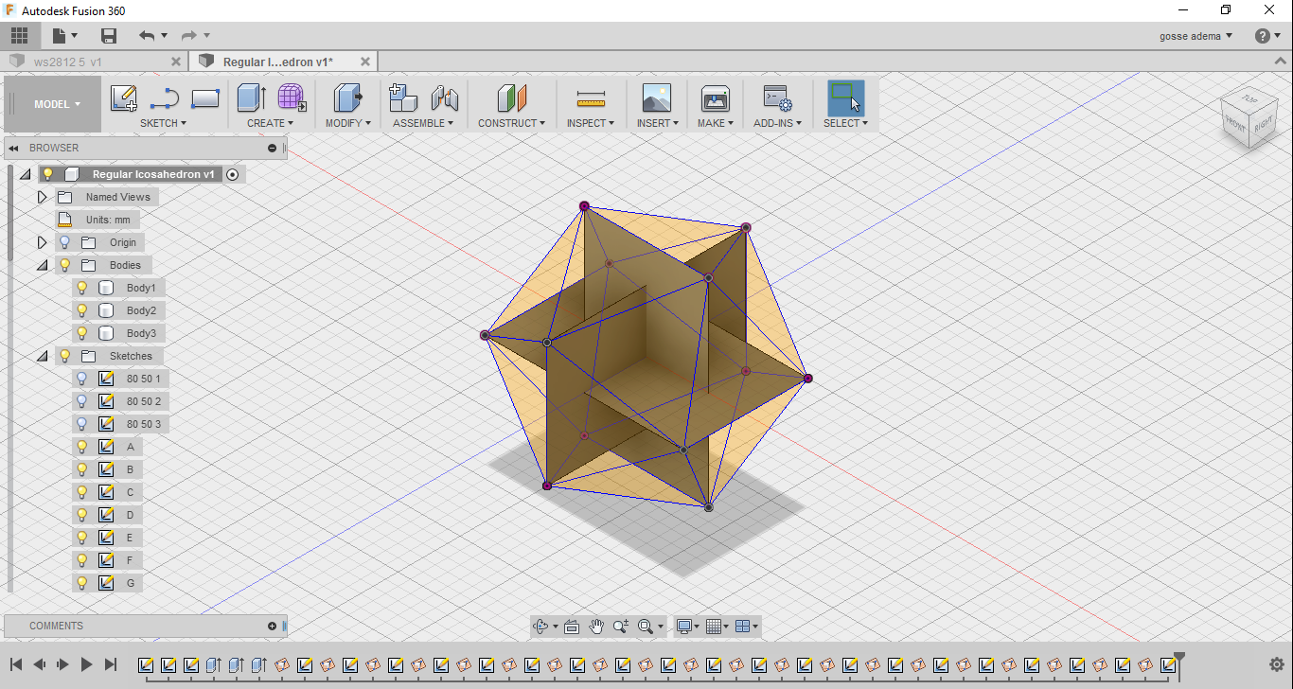Viewport: 1293px width, 689px height.
Task: Open the Viewports layout dropdown
Action: point(747,627)
